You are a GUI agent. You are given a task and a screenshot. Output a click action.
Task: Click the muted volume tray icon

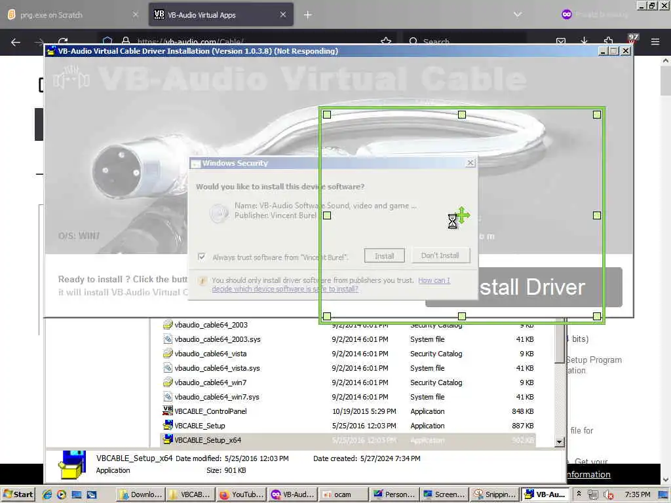(607, 494)
